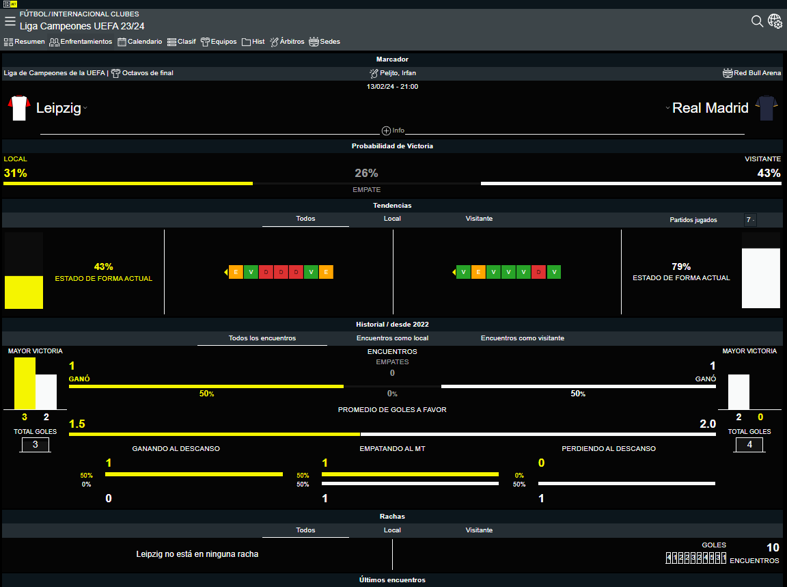Open the Árbitros whistle icon
Screen dimensions: 787x587
point(275,42)
